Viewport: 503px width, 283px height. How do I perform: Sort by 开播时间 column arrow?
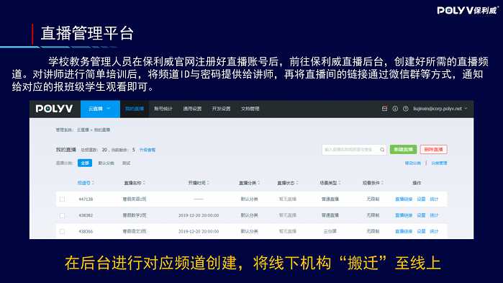click(208, 183)
